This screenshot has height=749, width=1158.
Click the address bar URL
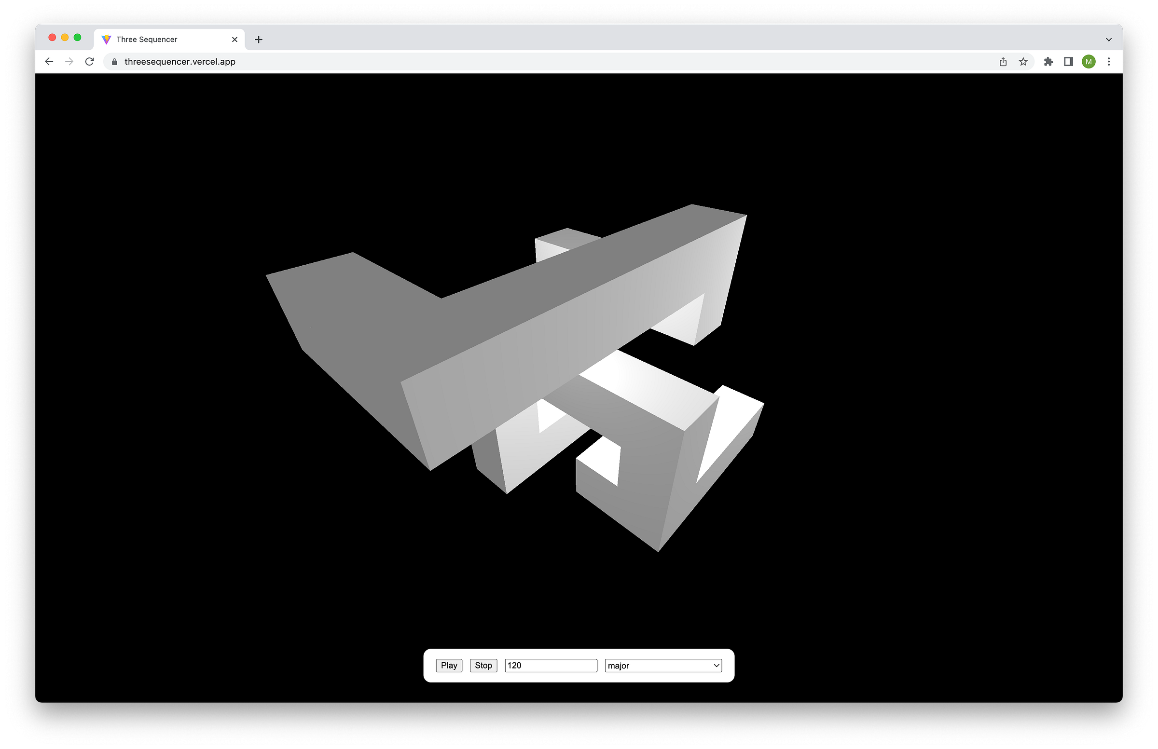coord(179,62)
